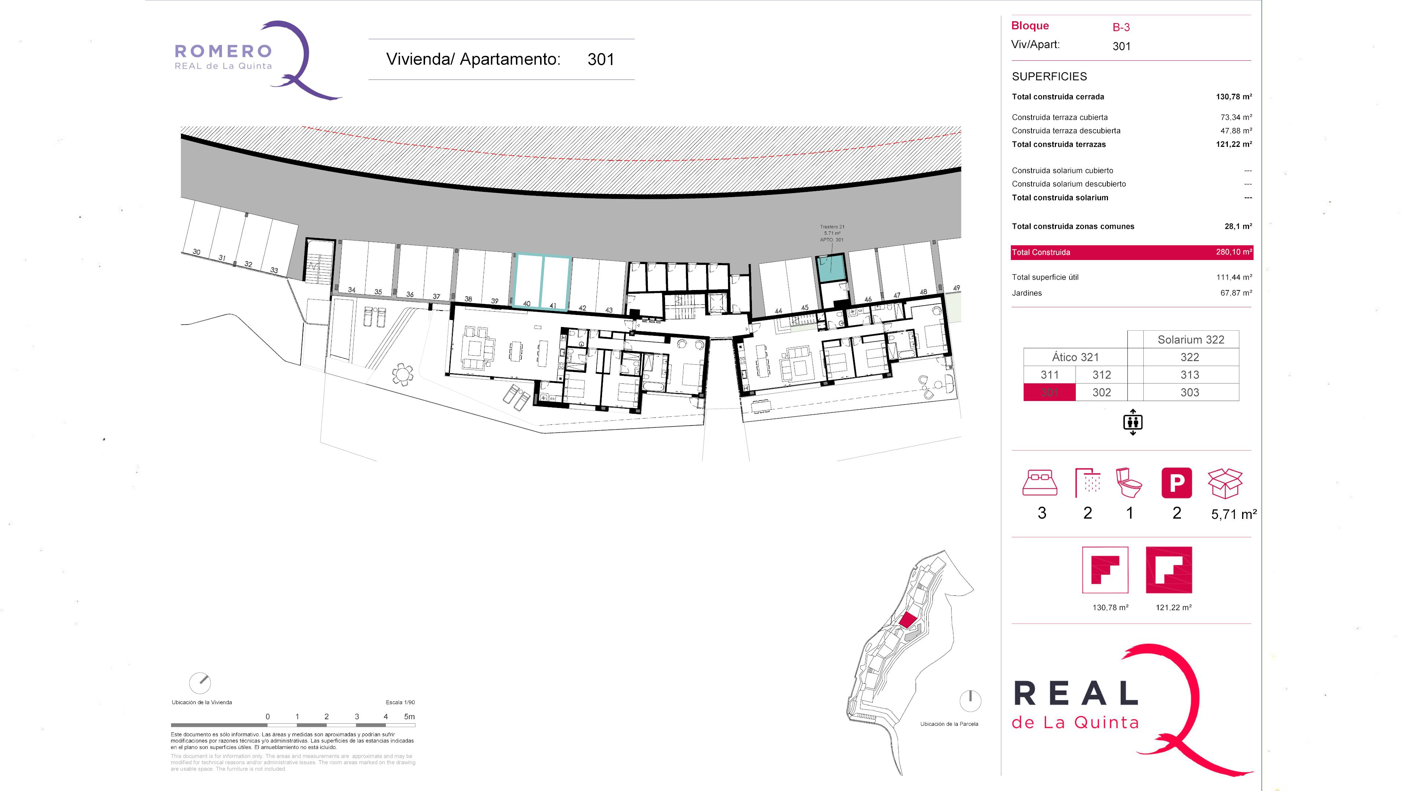
Task: Click the storage box icon
Action: [1225, 483]
